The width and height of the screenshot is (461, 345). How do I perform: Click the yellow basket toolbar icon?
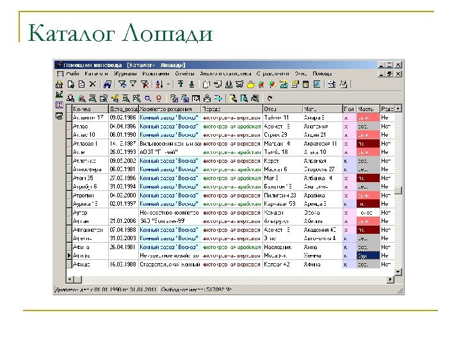[250, 85]
